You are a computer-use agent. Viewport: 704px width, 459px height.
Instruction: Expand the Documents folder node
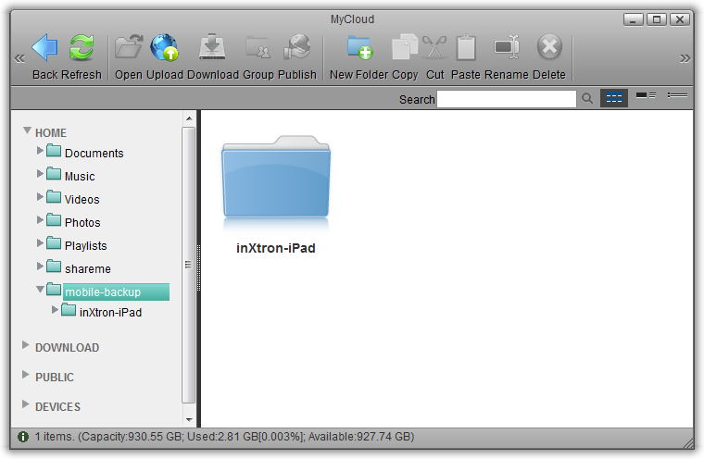[x=40, y=150]
